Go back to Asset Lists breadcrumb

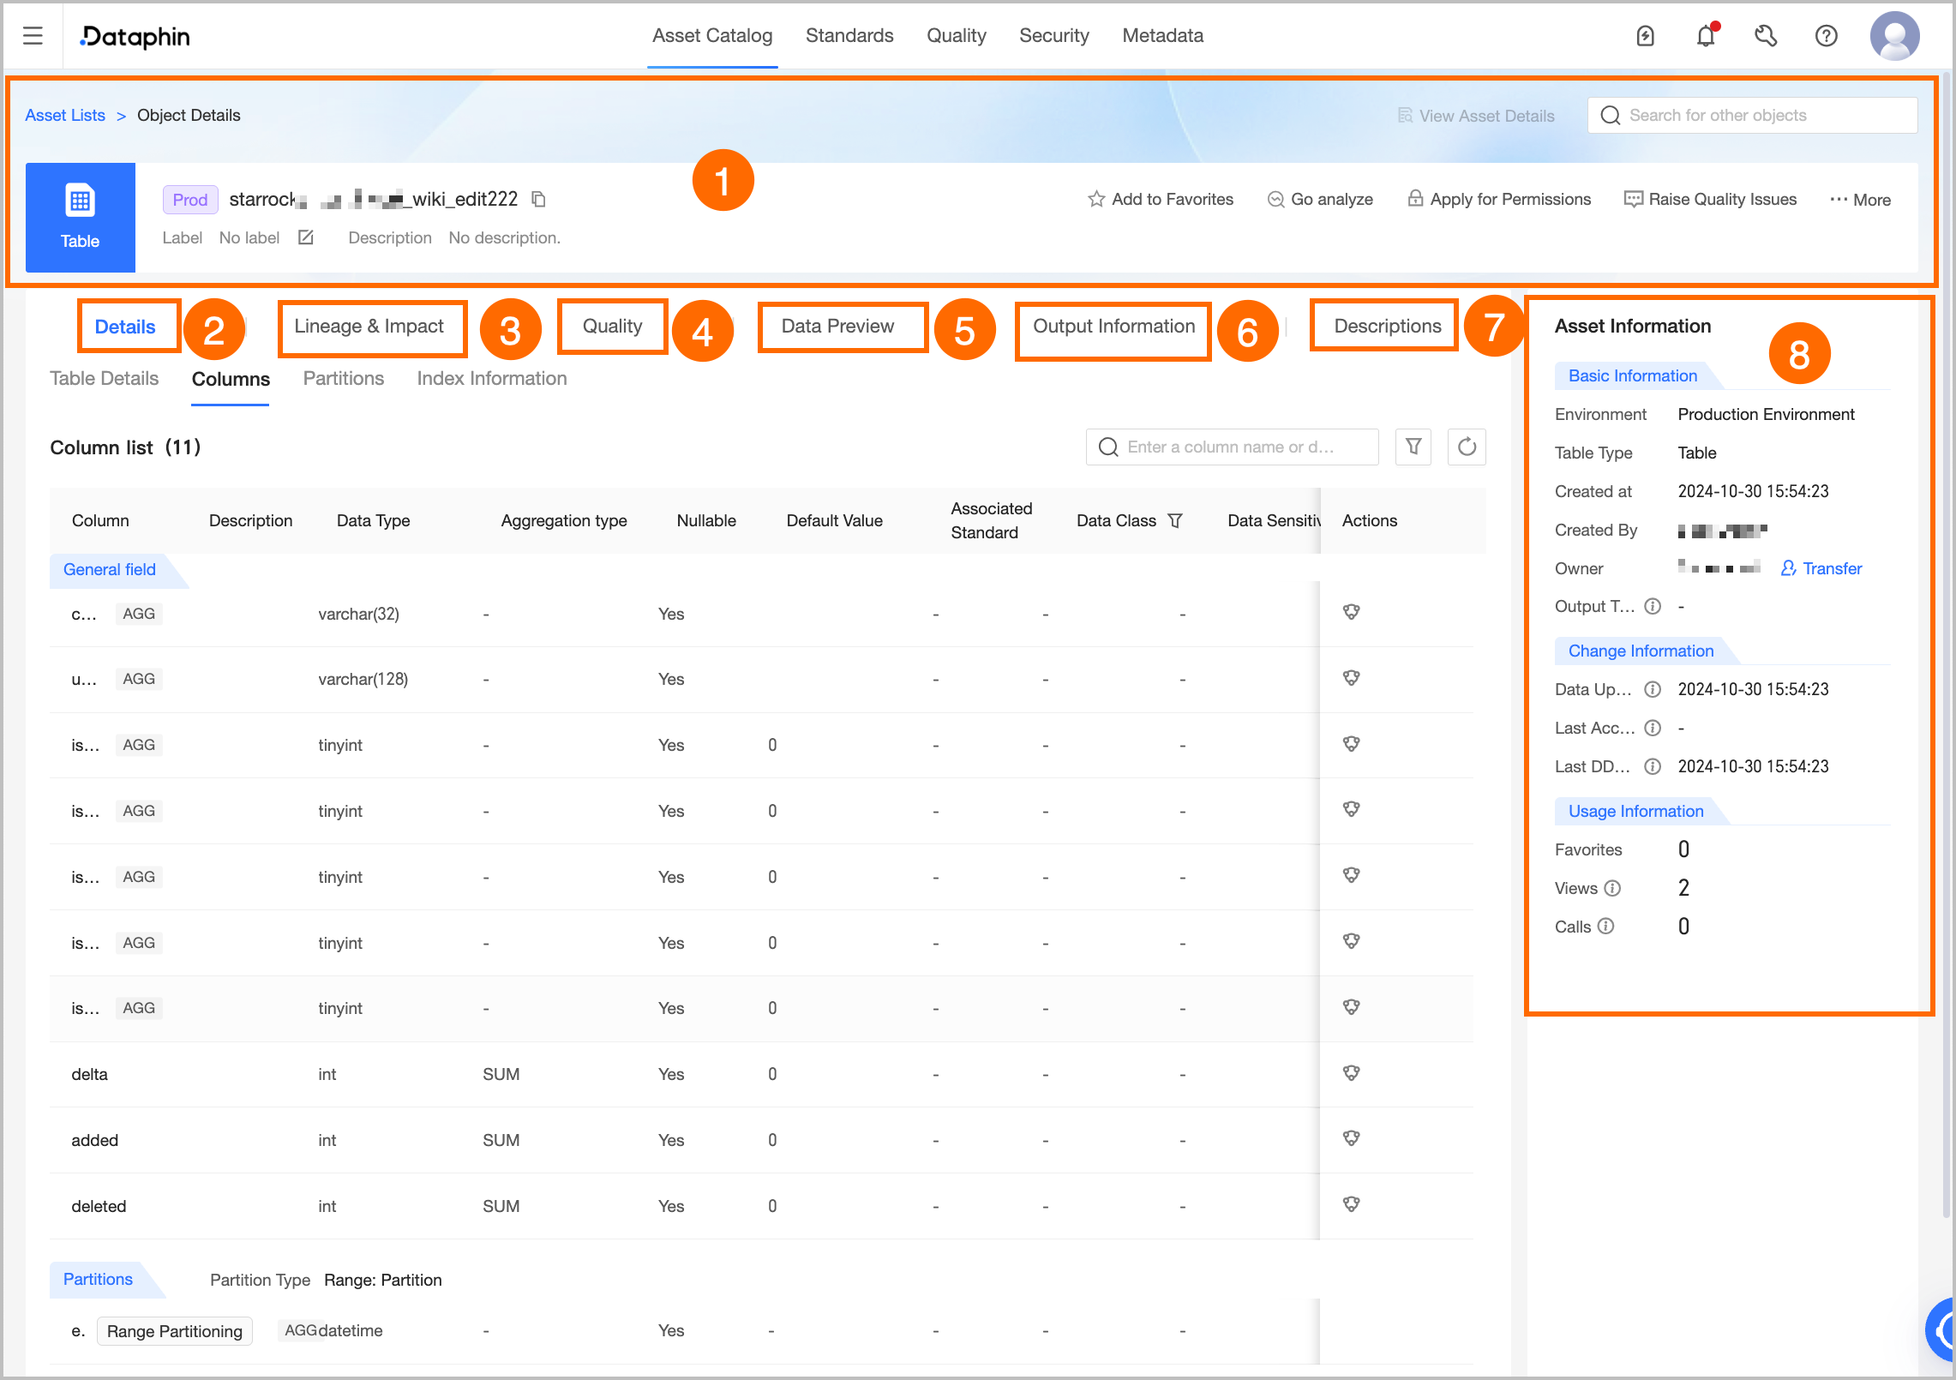click(x=65, y=115)
